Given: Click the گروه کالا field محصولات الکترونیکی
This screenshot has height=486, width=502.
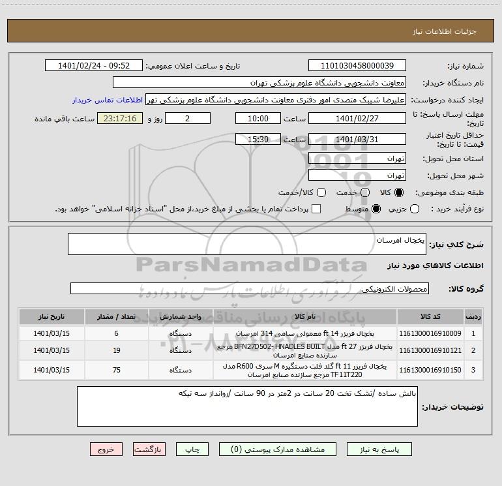Looking at the screenshot, I should point(250,288).
